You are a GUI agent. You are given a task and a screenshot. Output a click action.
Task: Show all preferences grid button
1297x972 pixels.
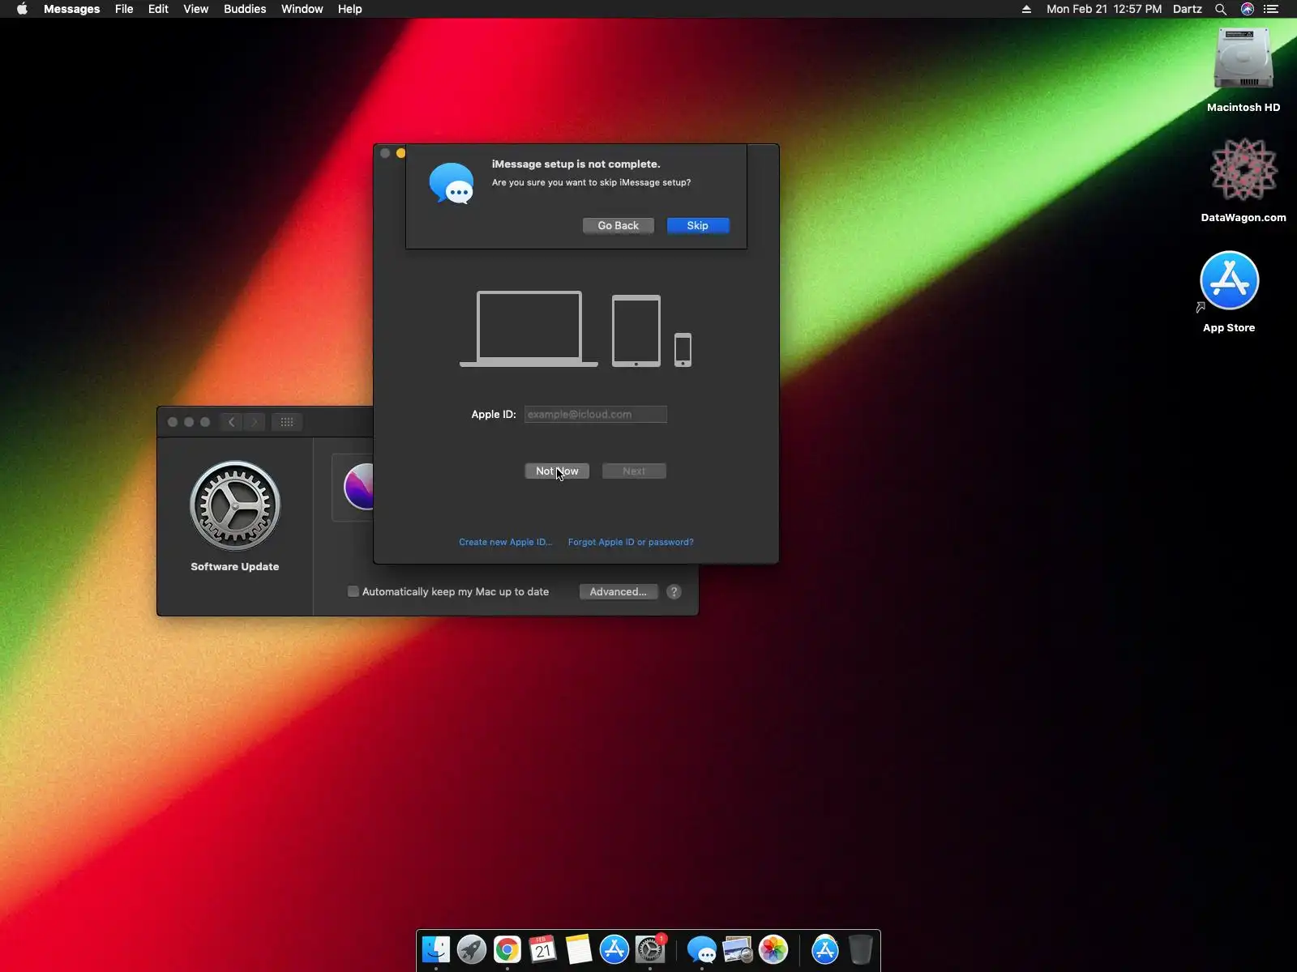point(287,422)
